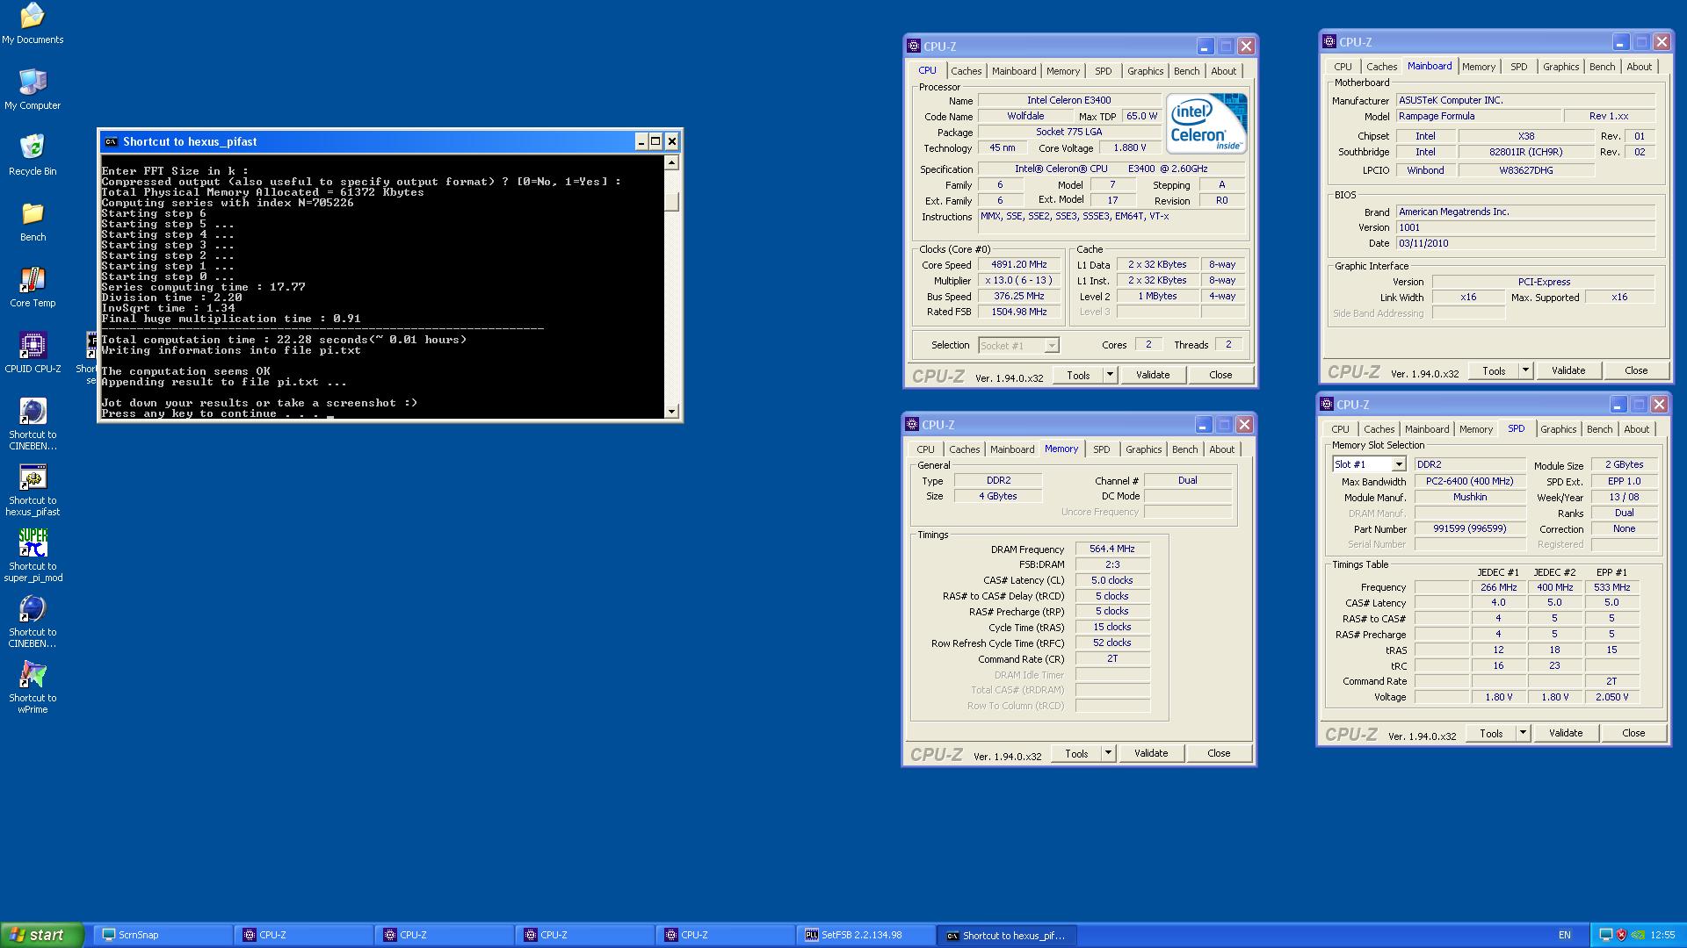Open Tools dropdown arrow in CPU window
Image resolution: width=1687 pixels, height=948 pixels.
[x=1110, y=375]
